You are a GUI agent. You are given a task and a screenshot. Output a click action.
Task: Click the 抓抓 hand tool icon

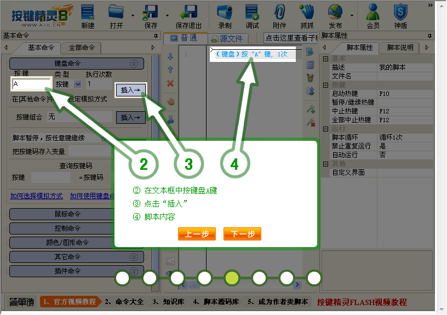tap(307, 16)
